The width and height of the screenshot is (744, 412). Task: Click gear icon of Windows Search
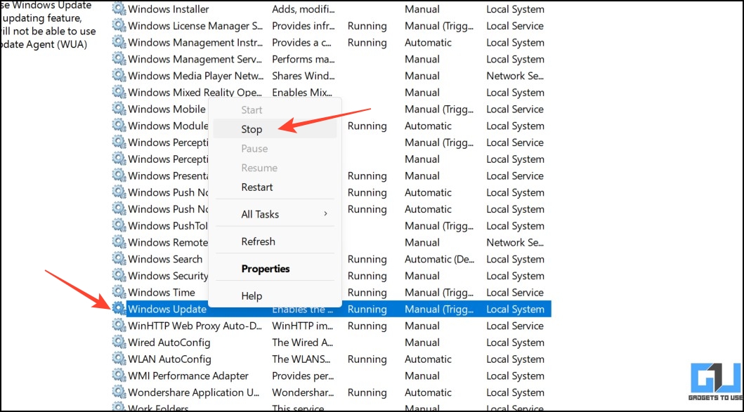119,258
